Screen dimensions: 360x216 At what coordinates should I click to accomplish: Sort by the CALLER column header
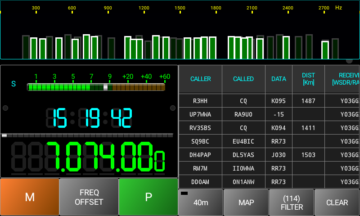[x=201, y=79]
